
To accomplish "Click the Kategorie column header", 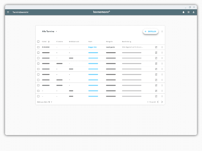I will 109,41.
